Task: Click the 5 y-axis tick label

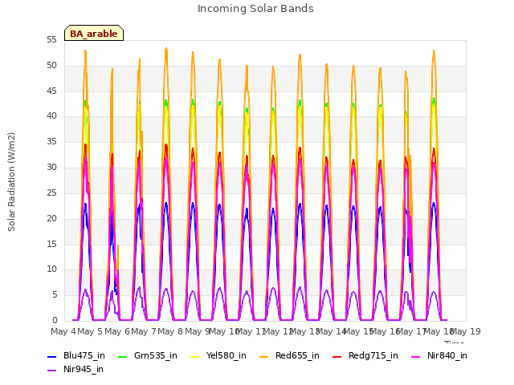Action: (x=55, y=294)
